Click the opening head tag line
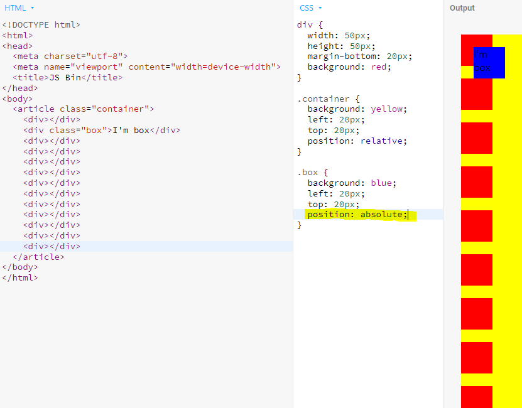This screenshot has width=522, height=408. (18, 46)
